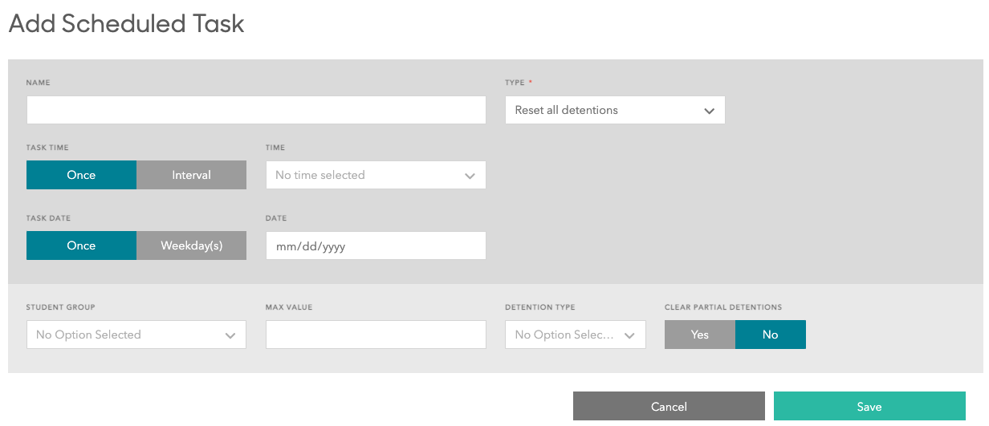Click the 'Add Scheduled Task' page heading

tap(126, 24)
